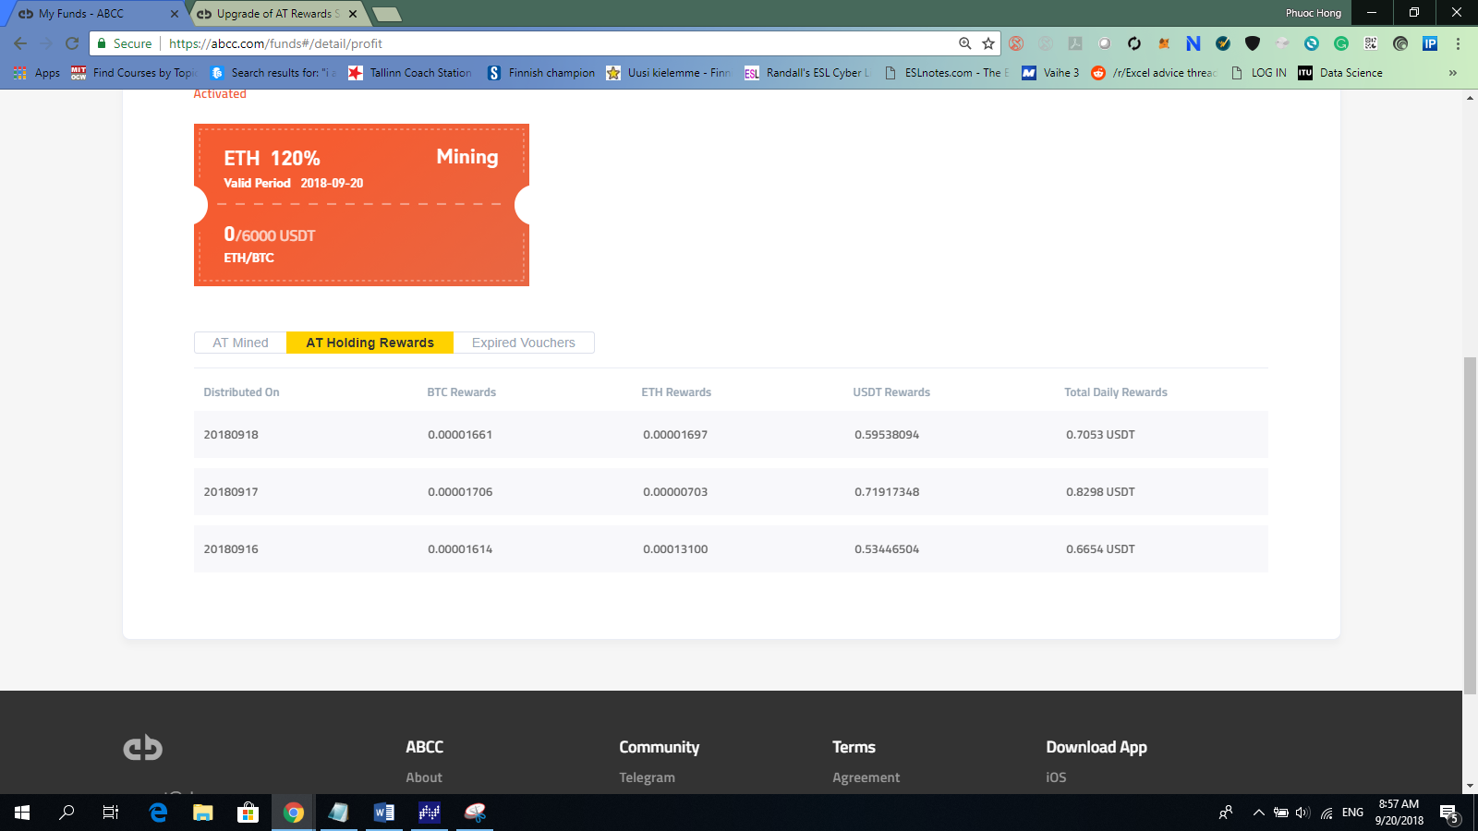
Task: Click the blue N extension icon
Action: click(x=1193, y=43)
